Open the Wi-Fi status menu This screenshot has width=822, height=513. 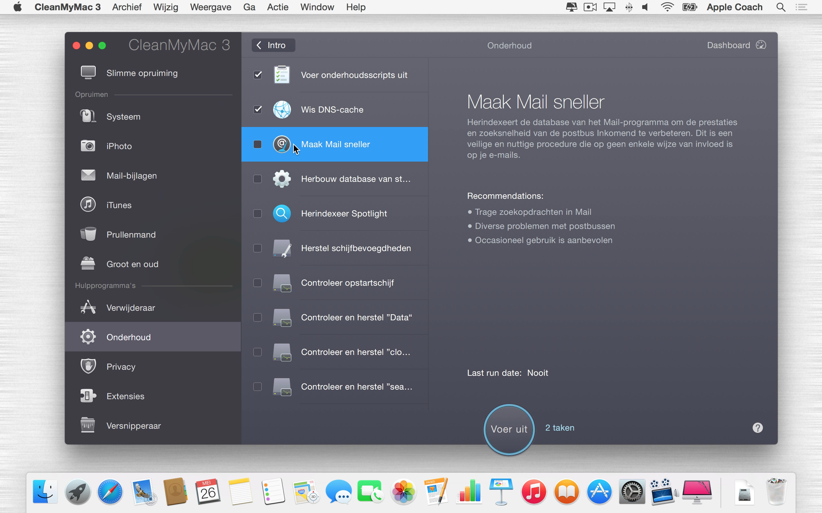point(667,7)
